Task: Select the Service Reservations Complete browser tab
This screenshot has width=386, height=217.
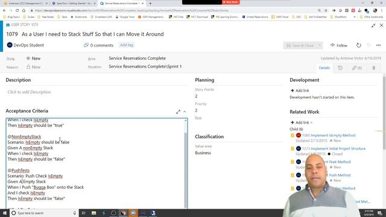Action: (x=122, y=4)
